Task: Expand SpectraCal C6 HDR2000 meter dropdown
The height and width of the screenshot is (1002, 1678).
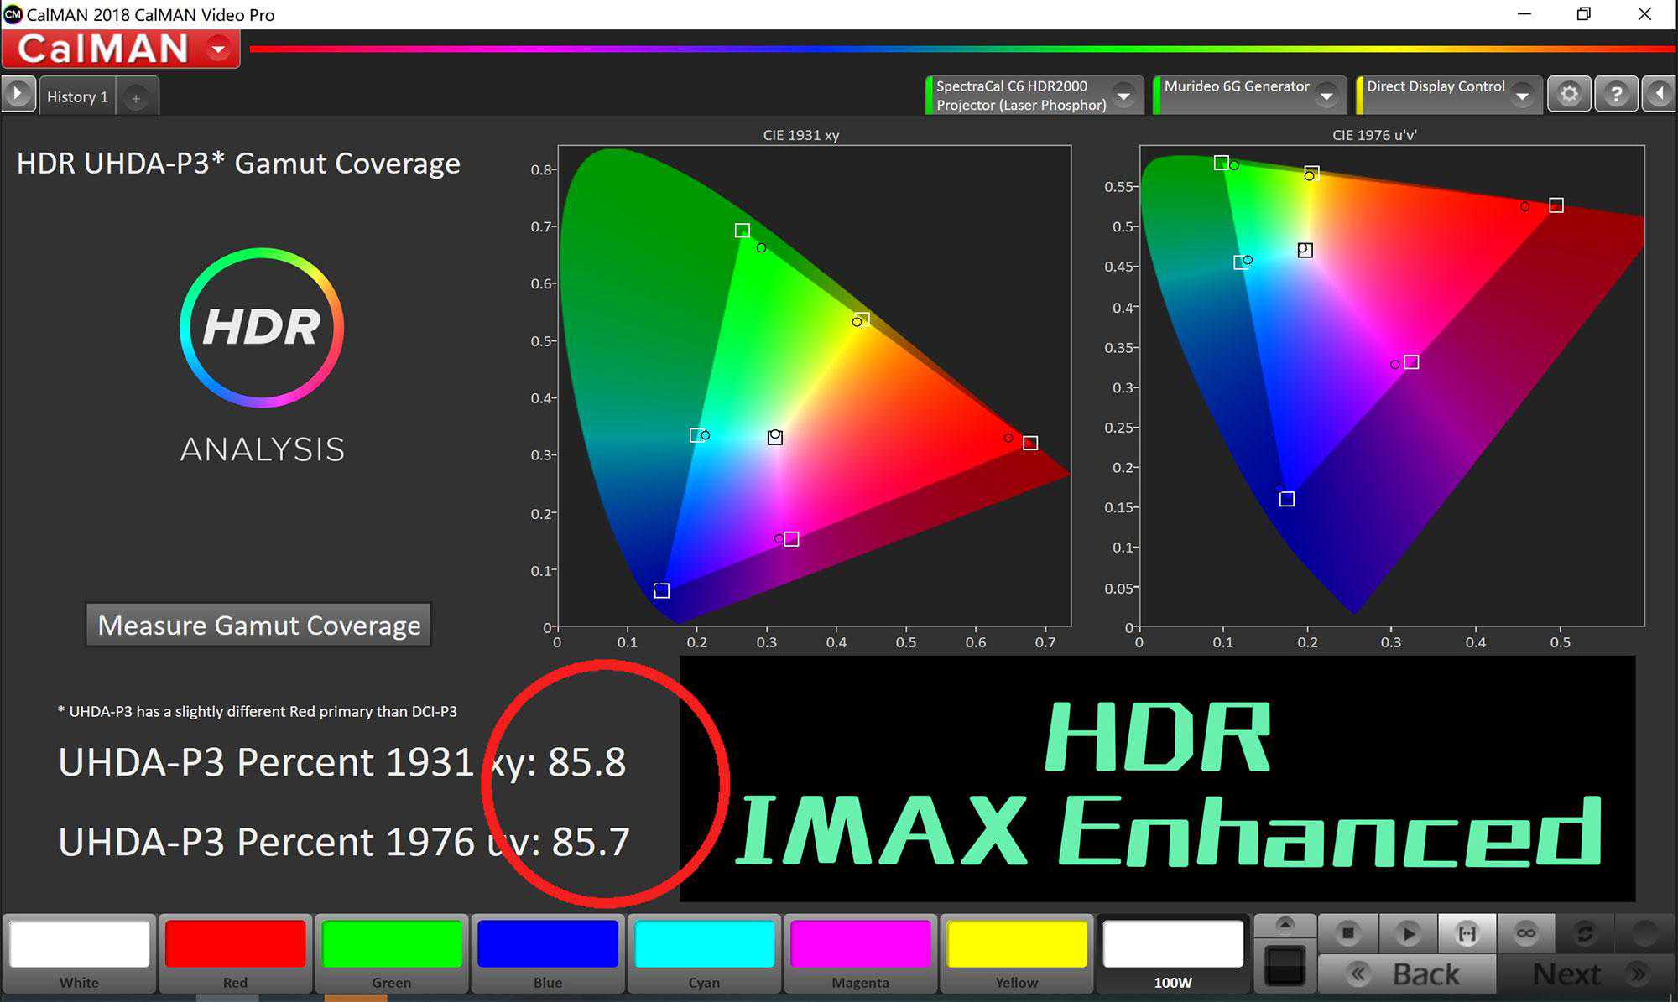Action: pyautogui.click(x=1123, y=95)
